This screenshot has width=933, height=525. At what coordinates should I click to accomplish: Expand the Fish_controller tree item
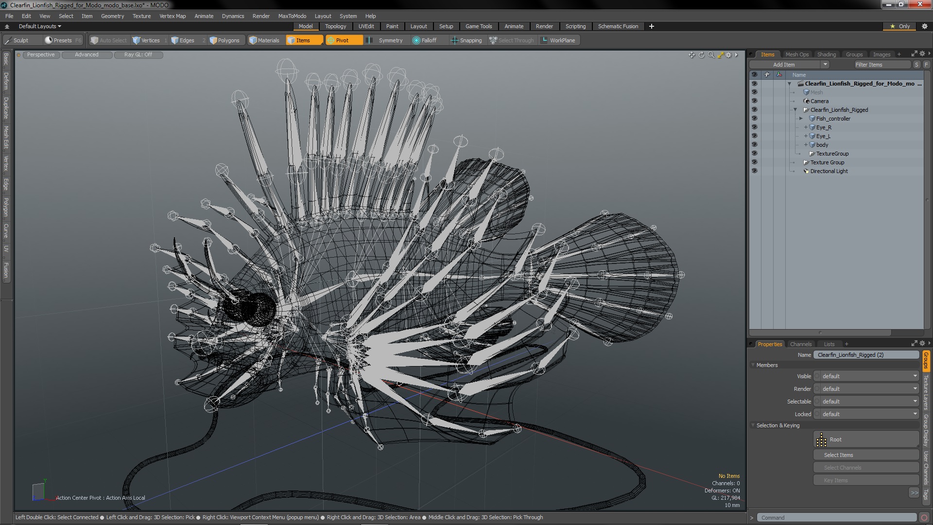pyautogui.click(x=801, y=119)
